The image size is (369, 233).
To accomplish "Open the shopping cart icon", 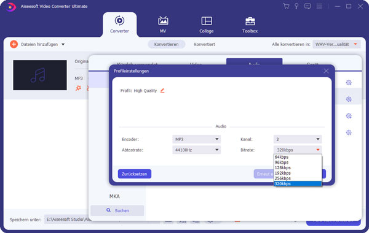I will coord(286,6).
